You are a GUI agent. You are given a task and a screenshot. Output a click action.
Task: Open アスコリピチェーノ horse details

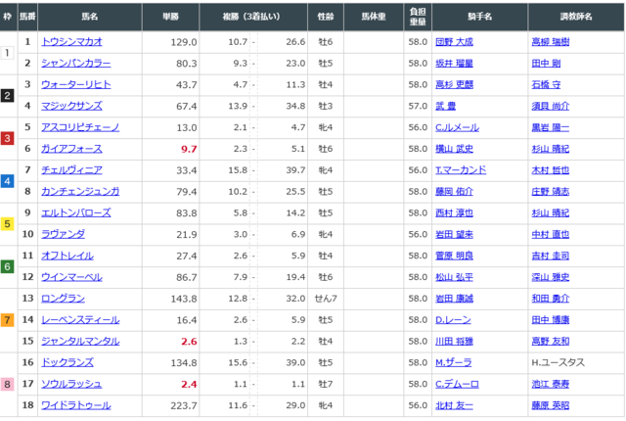click(80, 127)
